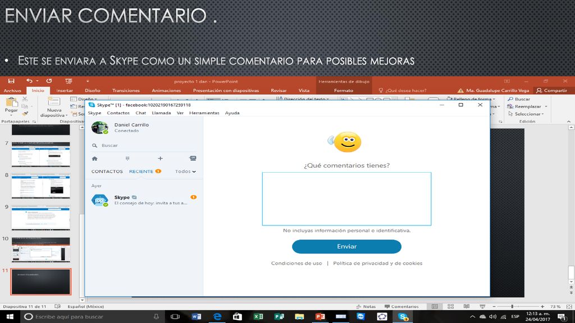The width and height of the screenshot is (575, 323).
Task: Click Reemplazar in the Edición group
Action: (524, 107)
